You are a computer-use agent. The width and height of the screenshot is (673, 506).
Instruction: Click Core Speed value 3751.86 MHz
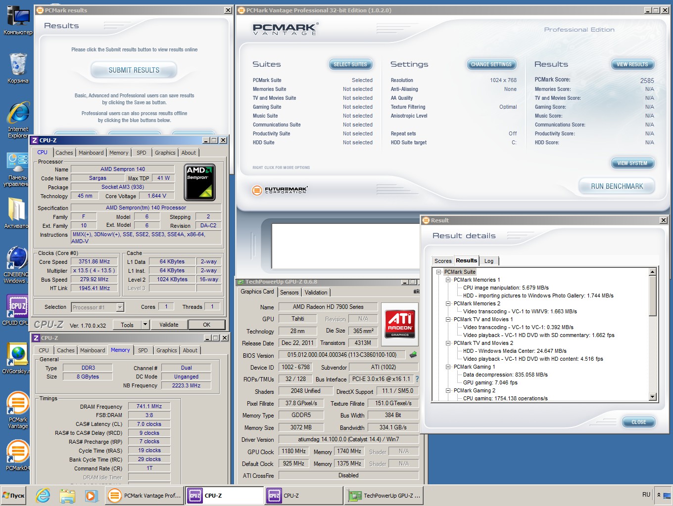[x=94, y=262]
